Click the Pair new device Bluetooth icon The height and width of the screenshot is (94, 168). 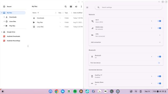tap(159, 63)
